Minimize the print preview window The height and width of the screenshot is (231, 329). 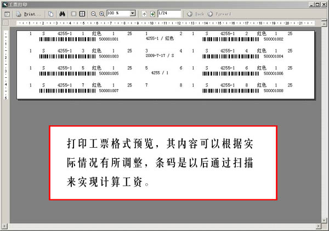click(x=311, y=4)
